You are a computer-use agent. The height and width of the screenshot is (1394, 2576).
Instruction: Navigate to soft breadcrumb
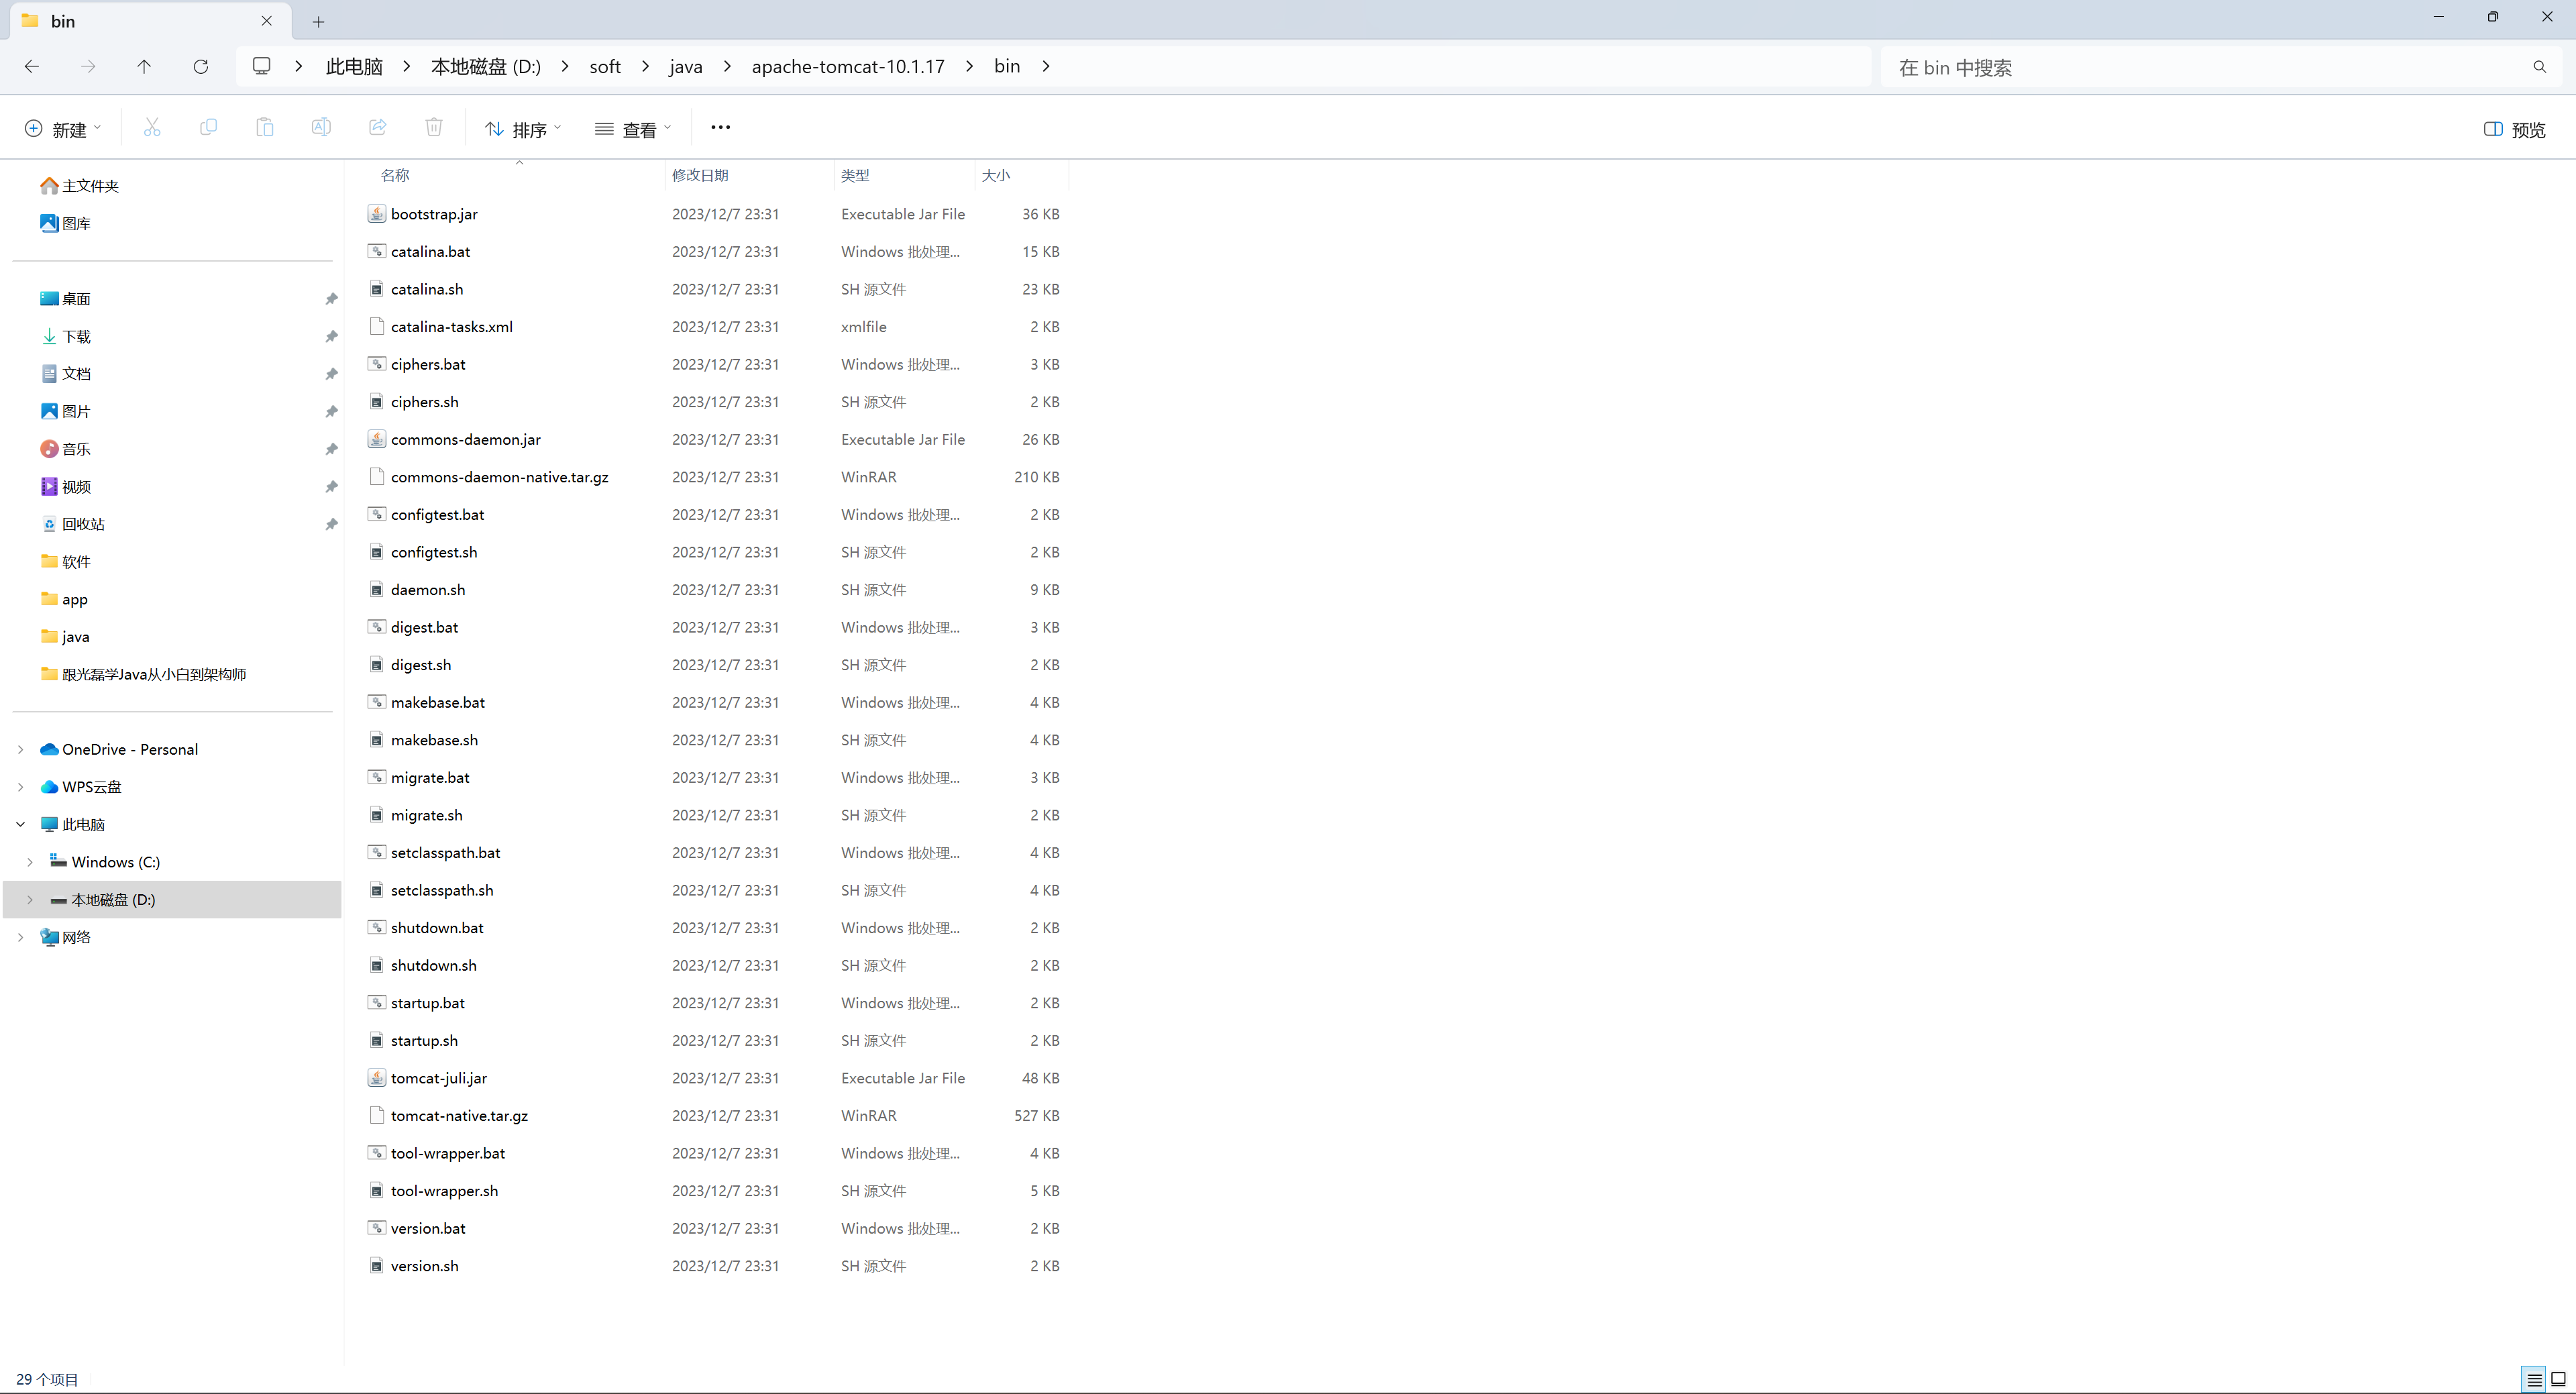[605, 66]
